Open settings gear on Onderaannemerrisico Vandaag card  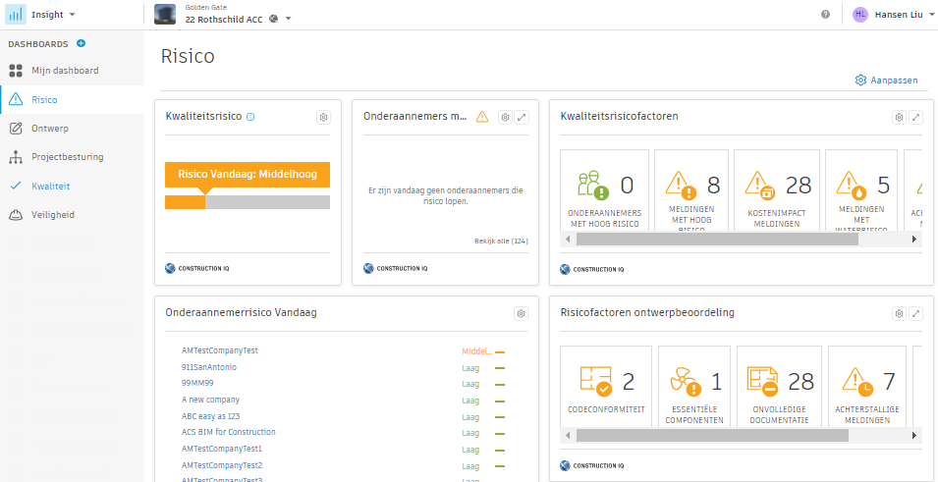(522, 313)
